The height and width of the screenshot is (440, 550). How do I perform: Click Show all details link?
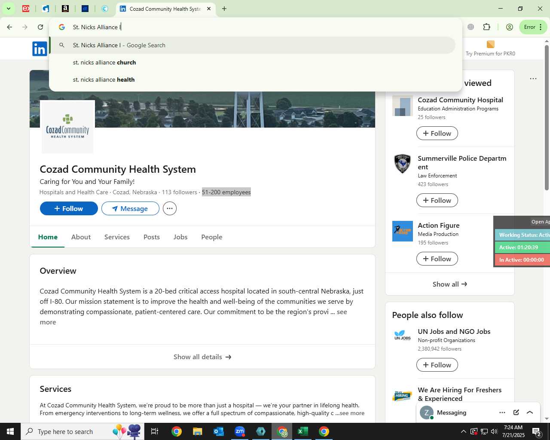point(202,357)
